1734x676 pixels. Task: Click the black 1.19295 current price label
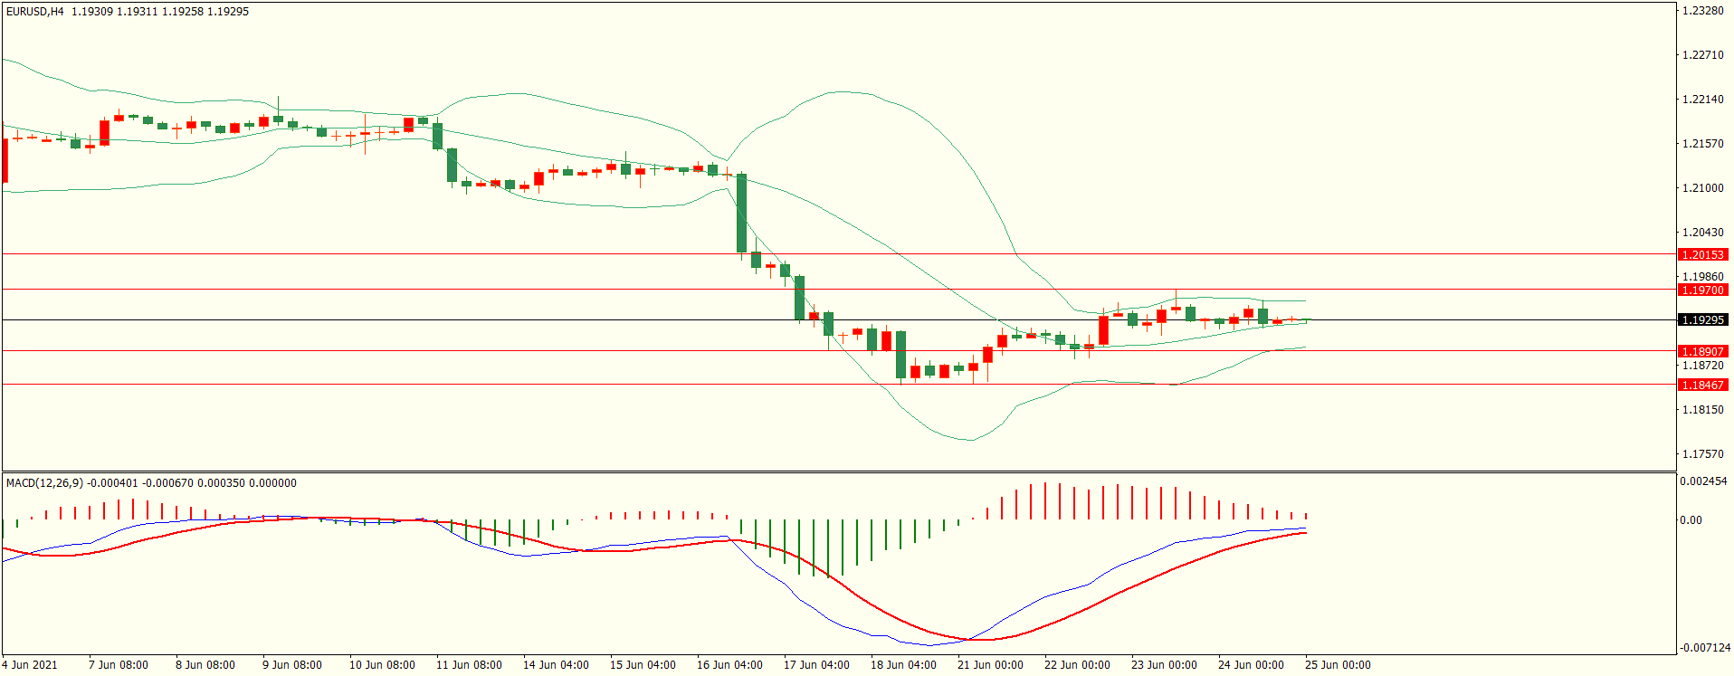point(1702,320)
